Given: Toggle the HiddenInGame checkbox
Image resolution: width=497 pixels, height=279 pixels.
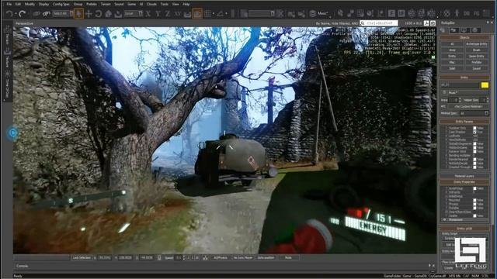Looking at the screenshot, I should pyautogui.click(x=474, y=148).
